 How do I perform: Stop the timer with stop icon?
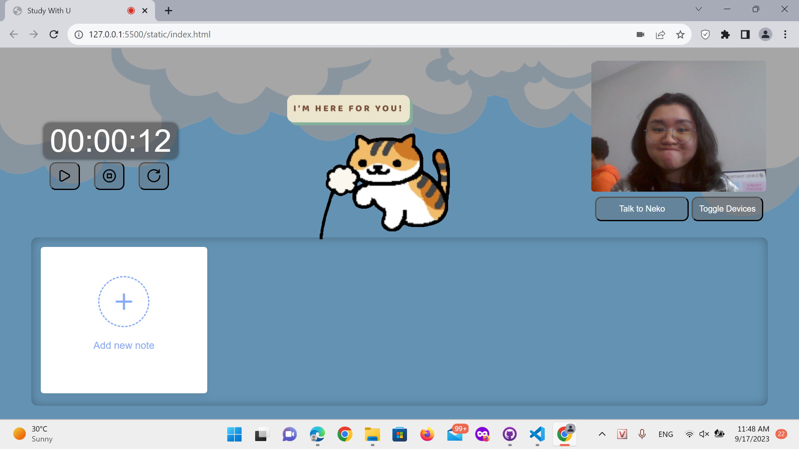(109, 176)
